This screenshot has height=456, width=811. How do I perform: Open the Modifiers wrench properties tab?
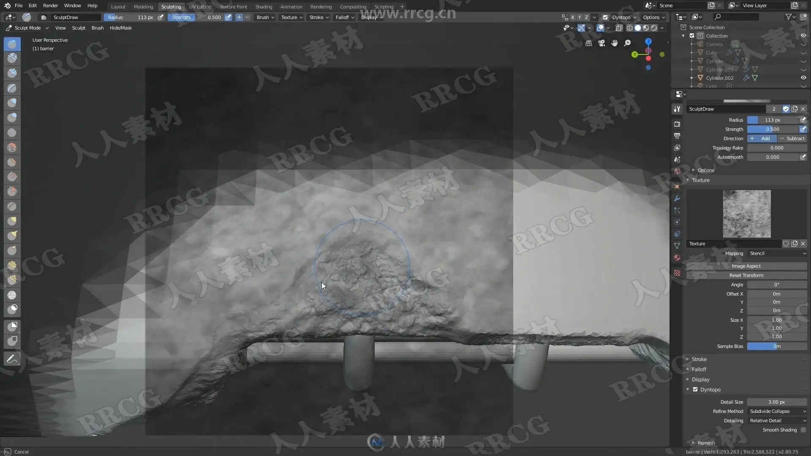(x=677, y=198)
